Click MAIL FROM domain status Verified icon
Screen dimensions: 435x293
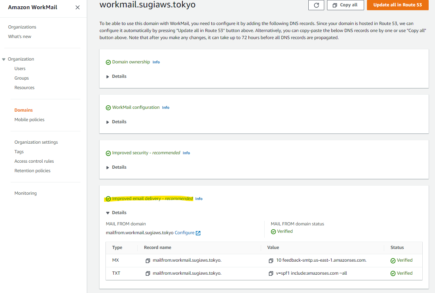point(273,232)
